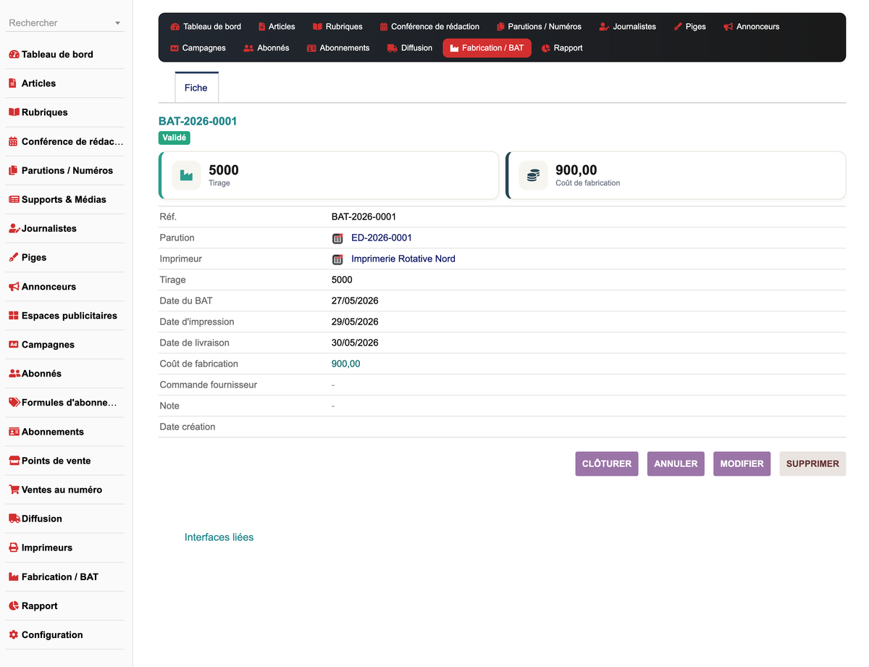Click the Rechercher search field

tap(65, 23)
